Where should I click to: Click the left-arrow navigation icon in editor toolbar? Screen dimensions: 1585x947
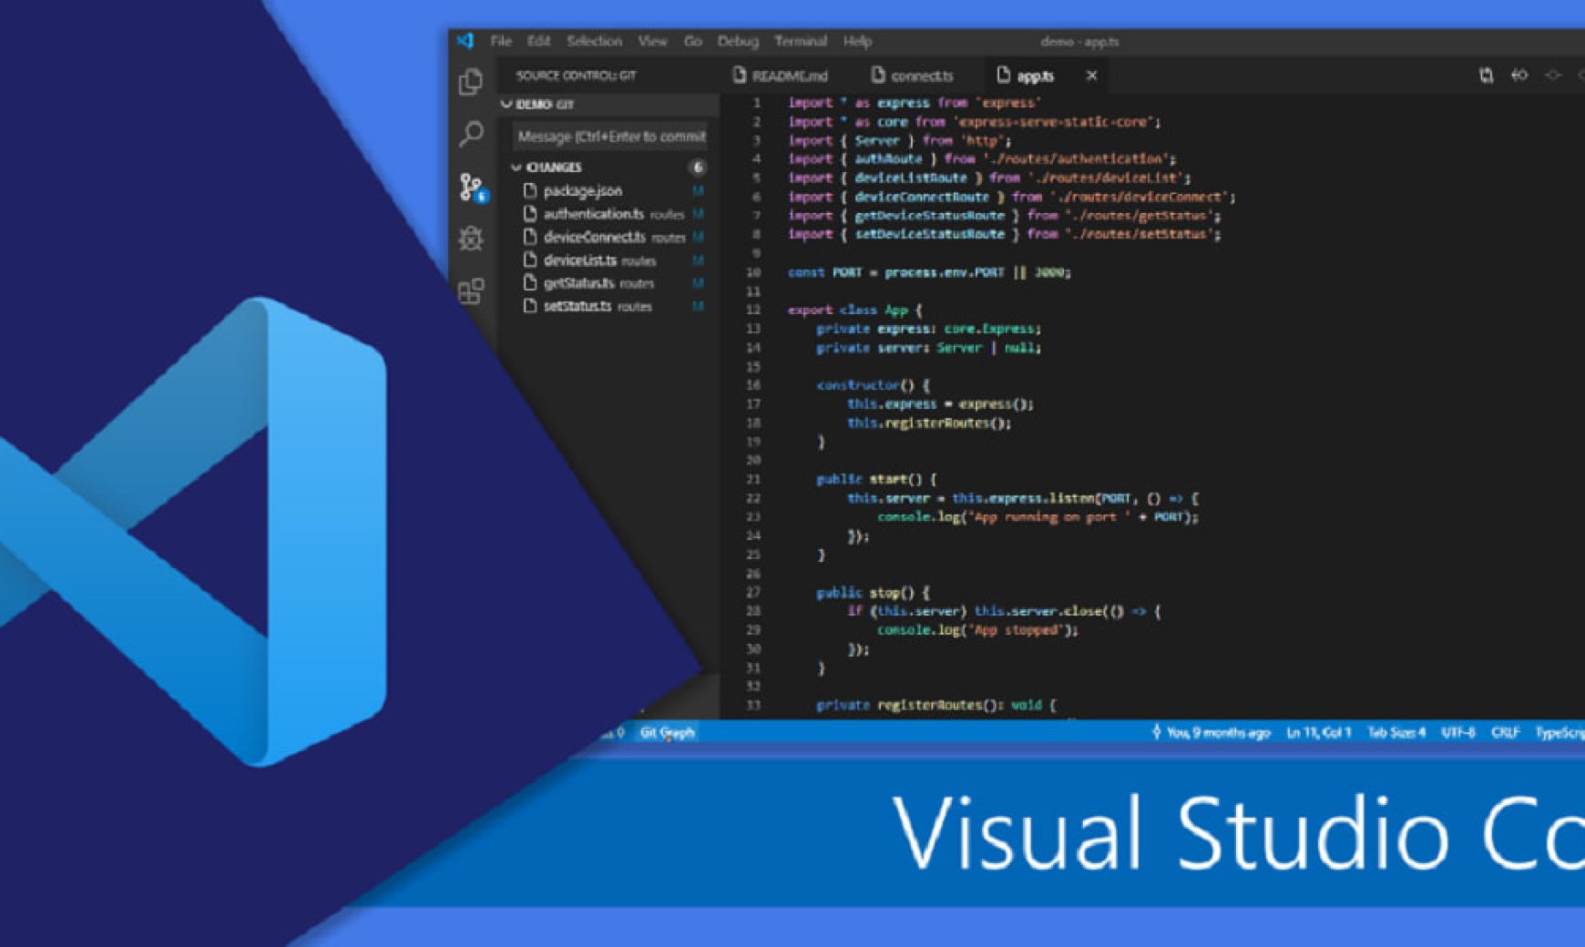[1519, 76]
